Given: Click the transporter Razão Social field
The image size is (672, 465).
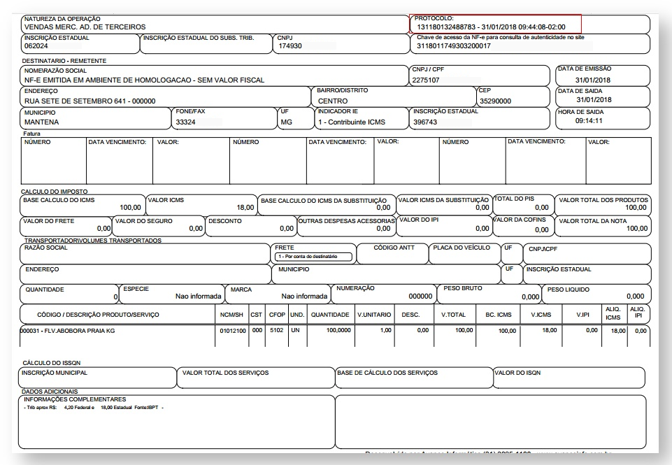Looking at the screenshot, I should click(x=145, y=254).
